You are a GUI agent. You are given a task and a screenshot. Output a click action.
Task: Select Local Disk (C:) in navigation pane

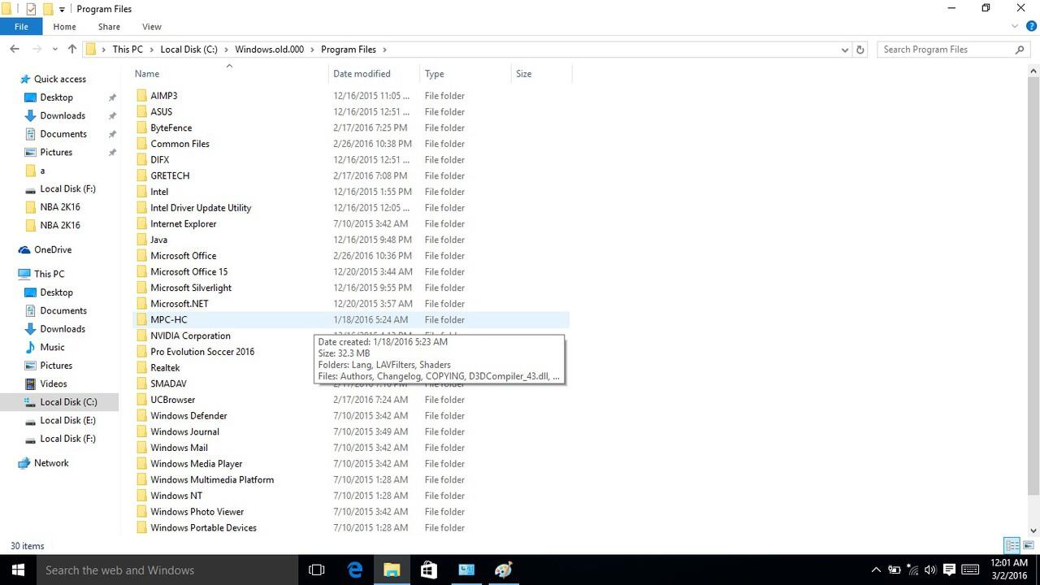click(x=68, y=402)
